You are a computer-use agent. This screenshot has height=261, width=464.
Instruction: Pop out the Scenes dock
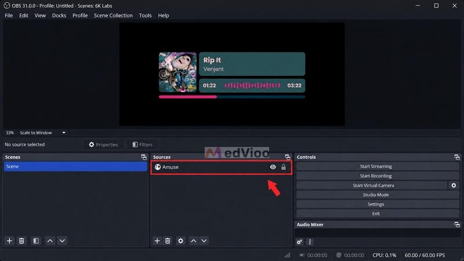(x=144, y=157)
